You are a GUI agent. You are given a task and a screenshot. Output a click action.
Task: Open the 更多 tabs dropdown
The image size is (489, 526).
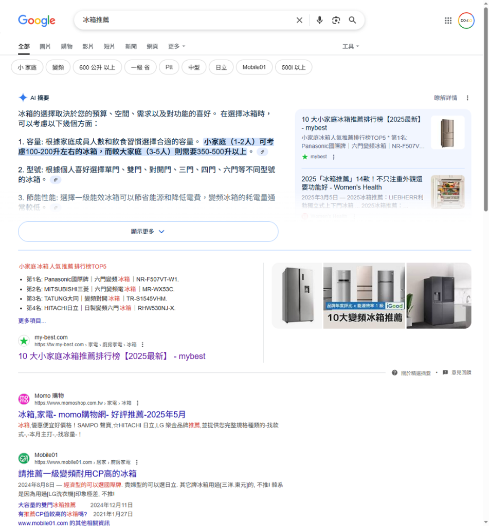(x=176, y=46)
